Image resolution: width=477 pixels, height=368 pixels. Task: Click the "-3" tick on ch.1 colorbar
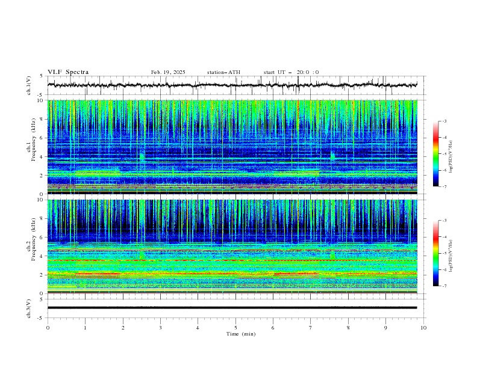click(444, 121)
